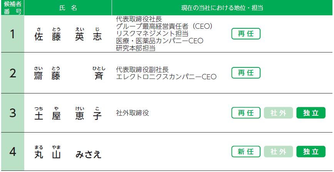The image size is (334, 172).
Task: Click the 現在の当社における地位・担当 header
Action: pyautogui.click(x=222, y=8)
